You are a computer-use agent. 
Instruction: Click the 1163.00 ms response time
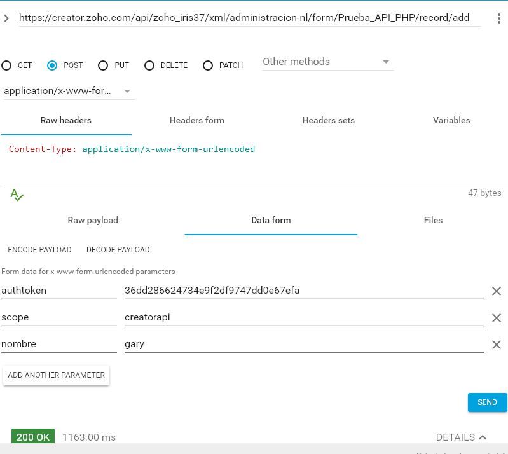(x=89, y=437)
